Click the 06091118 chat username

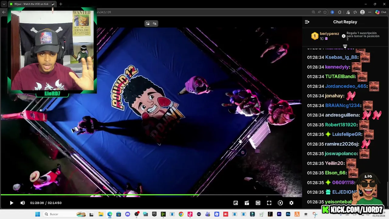pos(343,182)
